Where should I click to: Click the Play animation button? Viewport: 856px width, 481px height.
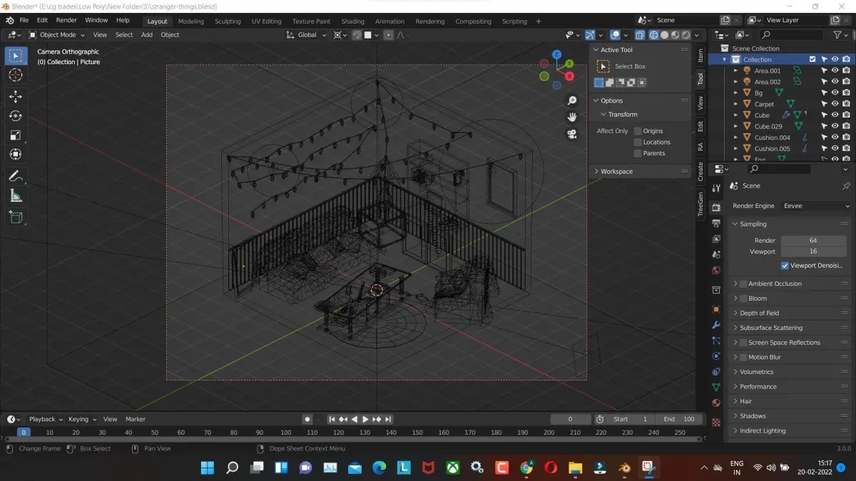tap(365, 420)
